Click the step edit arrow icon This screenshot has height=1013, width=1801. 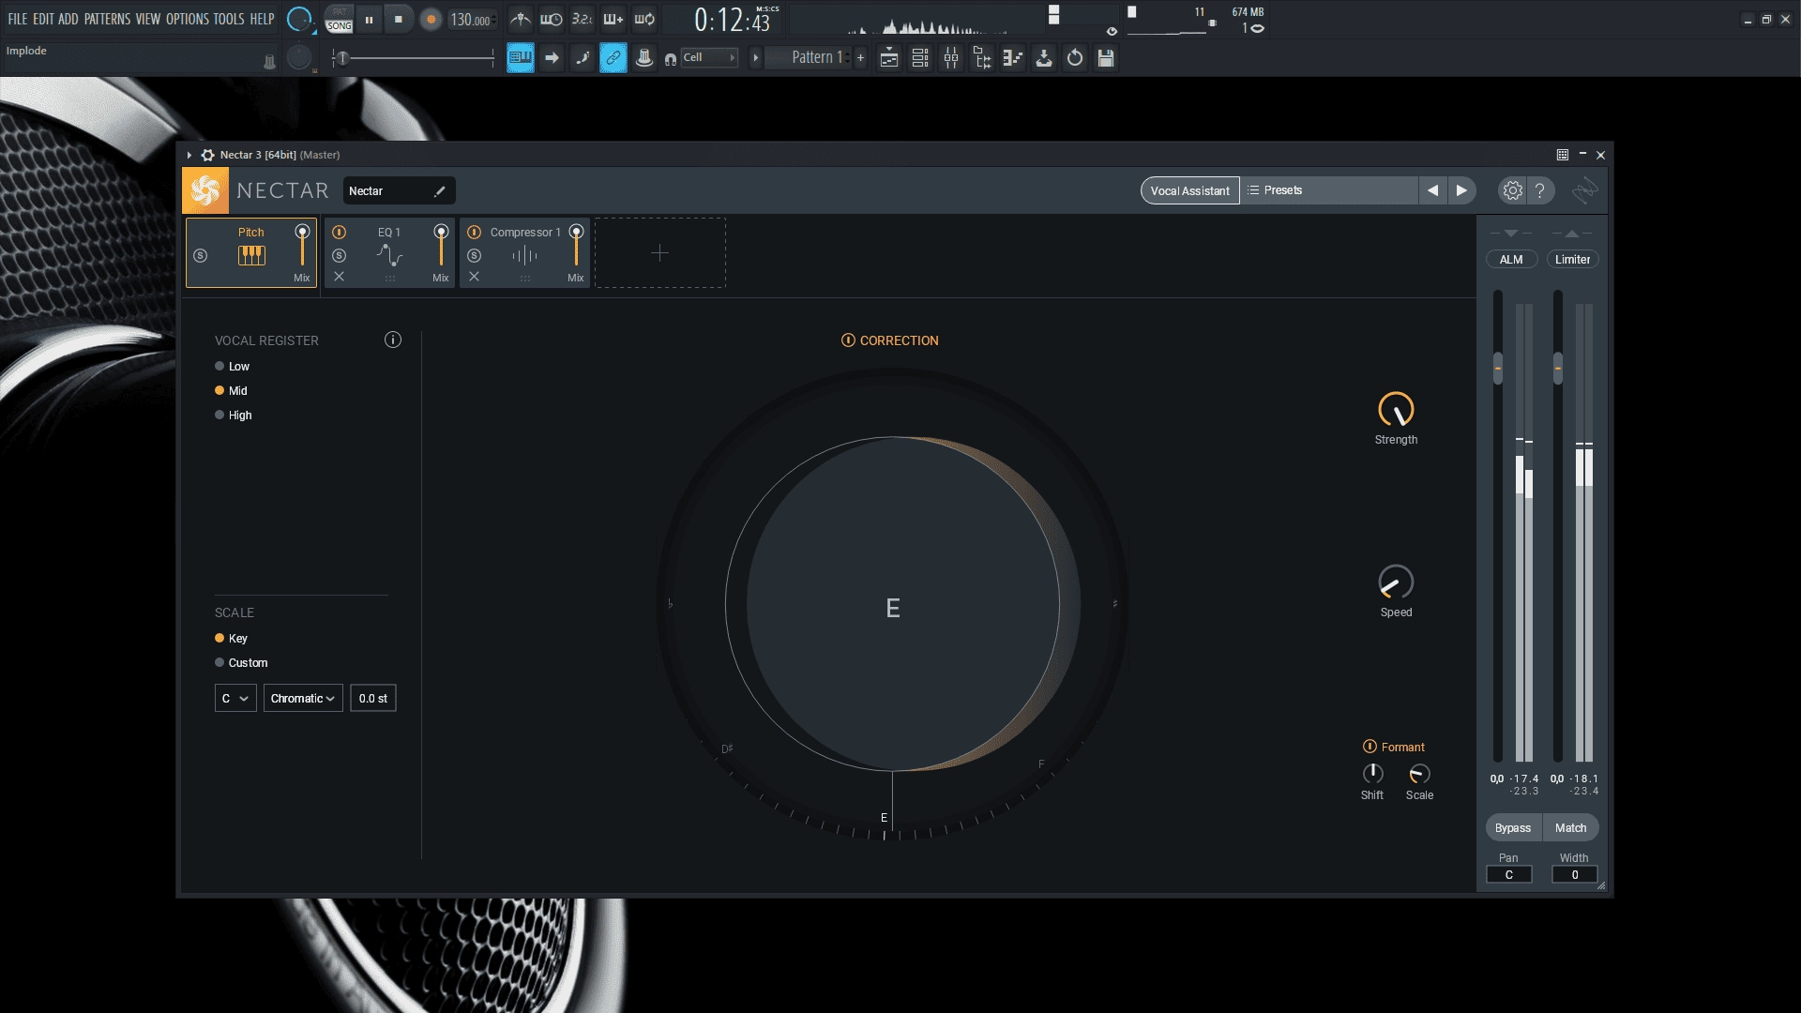click(x=552, y=58)
